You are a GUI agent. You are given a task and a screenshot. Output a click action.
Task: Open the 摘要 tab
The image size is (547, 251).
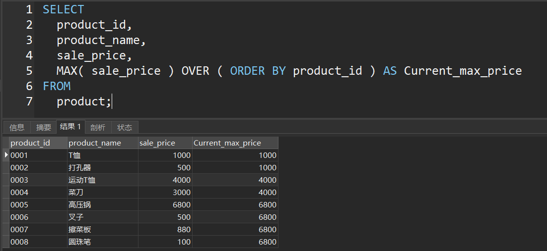(x=44, y=127)
